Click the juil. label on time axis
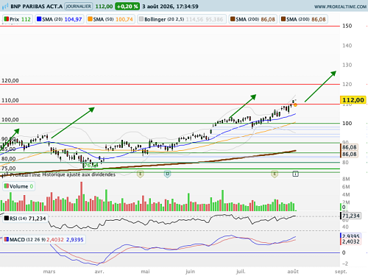368x276 pixels. click(241, 272)
